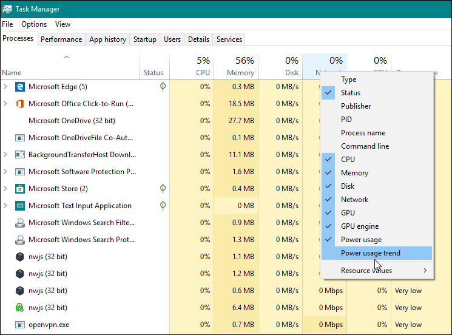Expand the Microsoft Edge (5) process group
This screenshot has height=335, width=452.
pos(5,87)
